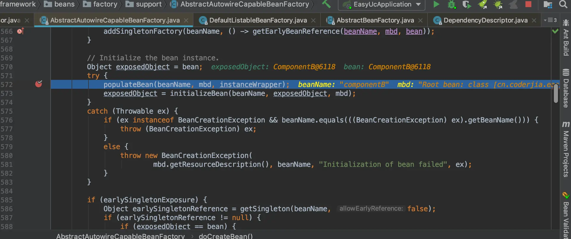Click earlySingletonExposure condition on line 585
This screenshot has width=571, height=239.
point(149,200)
